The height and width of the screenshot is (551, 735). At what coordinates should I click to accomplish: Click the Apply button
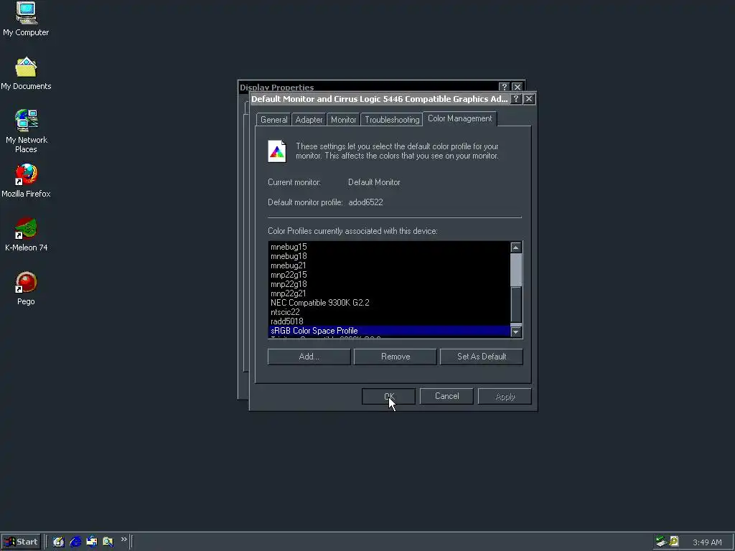click(x=505, y=396)
